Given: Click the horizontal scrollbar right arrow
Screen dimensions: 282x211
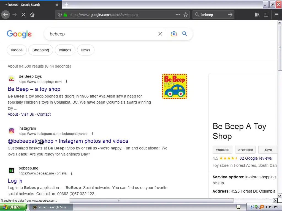Looking at the screenshot, I should [275, 200].
